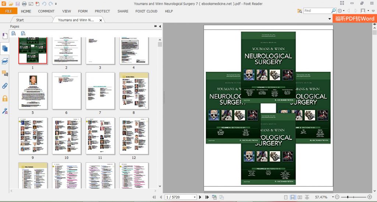Open the ribbon mode grid icon in title bar

coord(342,3)
